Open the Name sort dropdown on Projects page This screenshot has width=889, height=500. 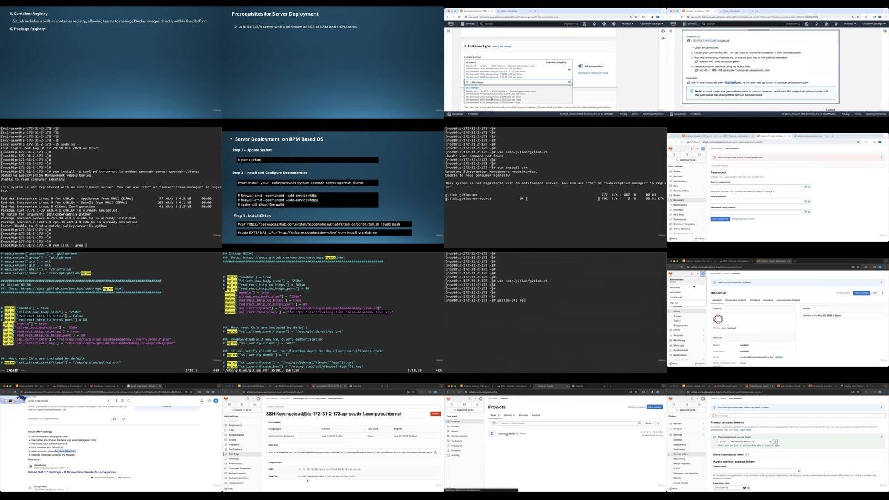[649, 423]
